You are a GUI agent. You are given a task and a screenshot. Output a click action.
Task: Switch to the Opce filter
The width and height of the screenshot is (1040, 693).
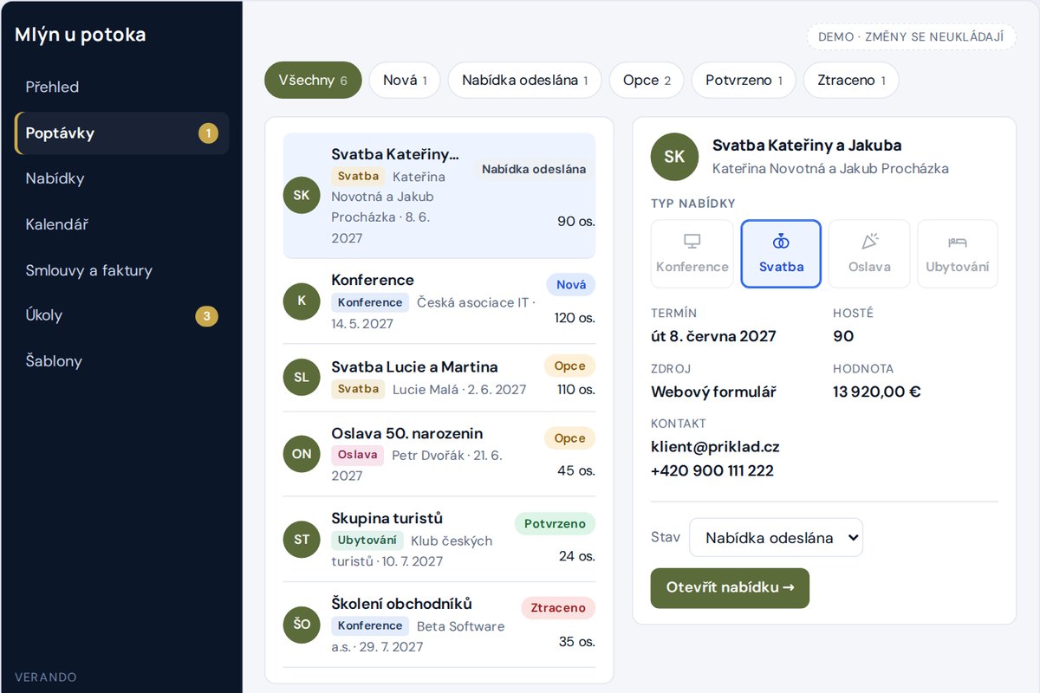[x=647, y=81]
